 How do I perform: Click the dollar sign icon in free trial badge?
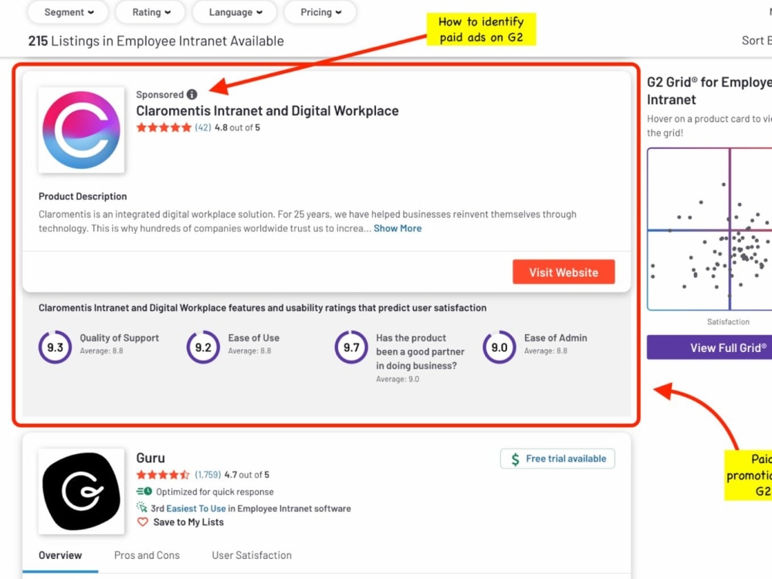click(x=515, y=459)
